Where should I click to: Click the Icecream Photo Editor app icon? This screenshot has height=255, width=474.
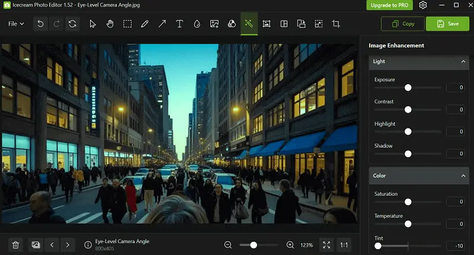[7, 5]
